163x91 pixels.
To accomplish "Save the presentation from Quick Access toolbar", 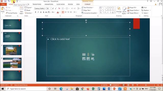I will pyautogui.click(x=5, y=1).
